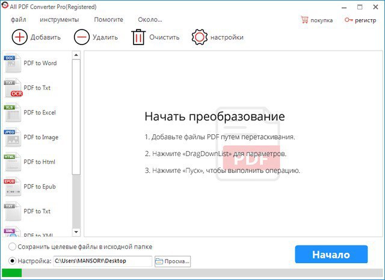Select the PDF to Excel XLS icon

(12, 113)
